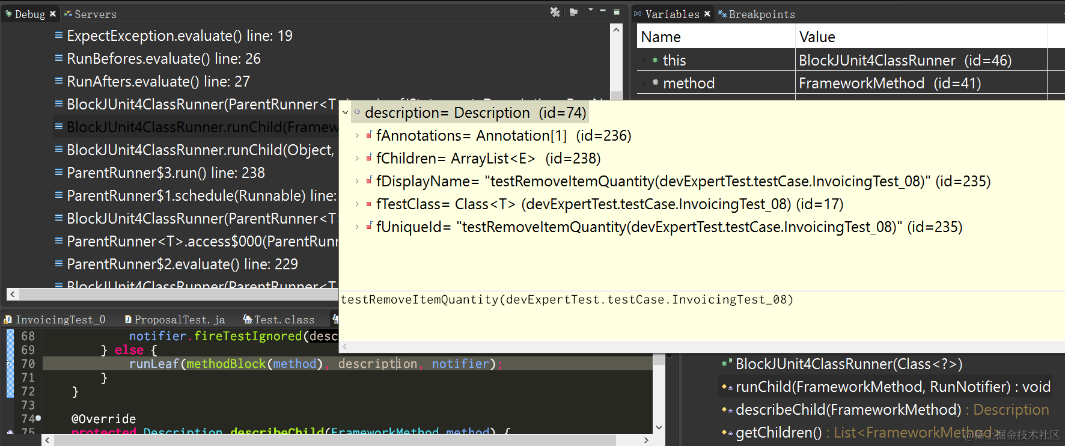
Task: Click scroll-down arrow of the code editor
Action: coord(659,428)
